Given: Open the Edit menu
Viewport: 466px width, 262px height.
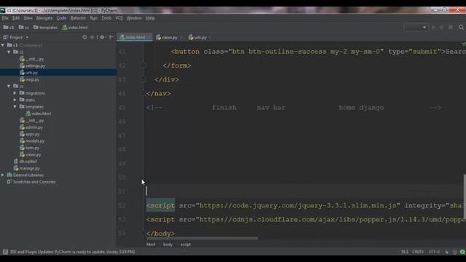Looking at the screenshot, I should pyautogui.click(x=16, y=18).
